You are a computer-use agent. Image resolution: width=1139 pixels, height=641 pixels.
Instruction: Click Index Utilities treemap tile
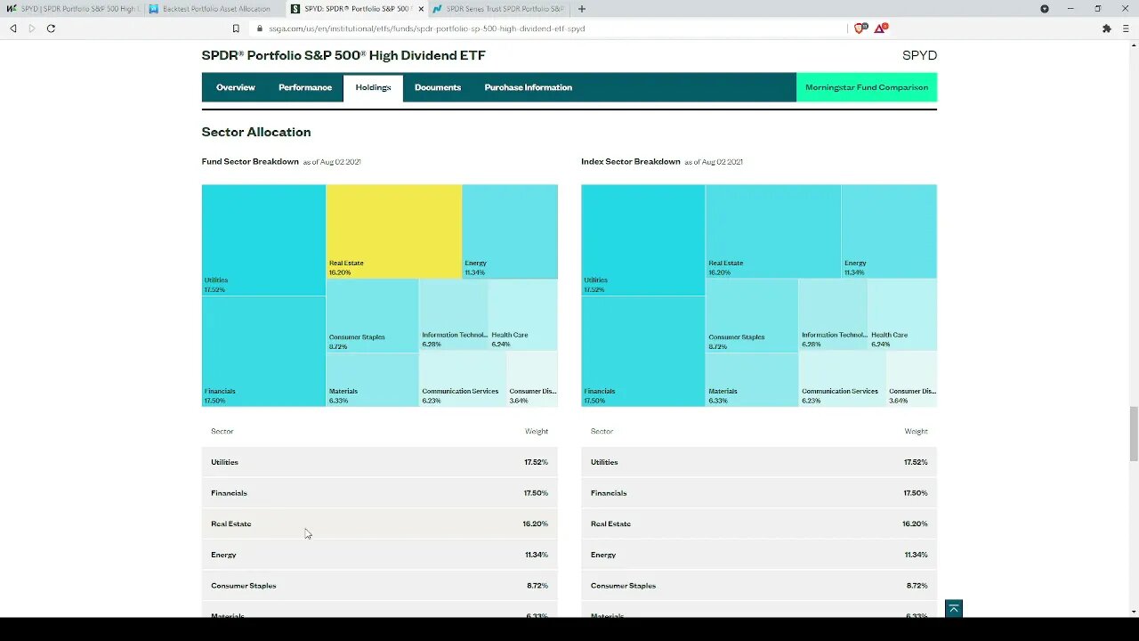tap(643, 240)
